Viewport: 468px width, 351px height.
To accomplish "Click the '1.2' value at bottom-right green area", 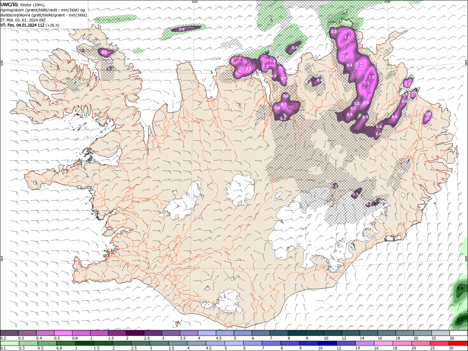I will pyautogui.click(x=460, y=319).
